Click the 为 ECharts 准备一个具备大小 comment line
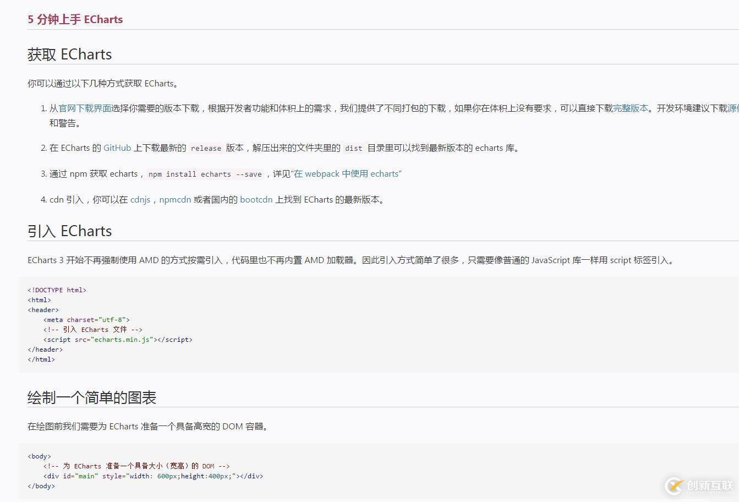The width and height of the screenshot is (739, 502). click(136, 466)
